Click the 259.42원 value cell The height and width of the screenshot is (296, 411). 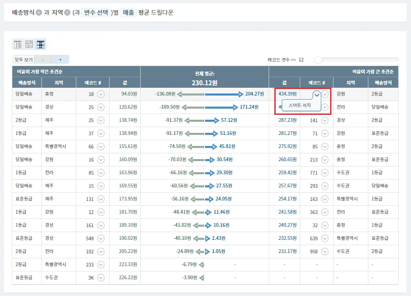coord(288,172)
